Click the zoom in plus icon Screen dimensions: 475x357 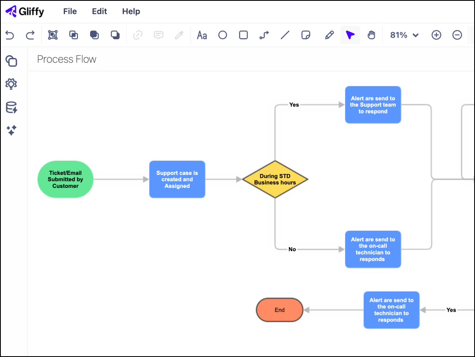(436, 35)
